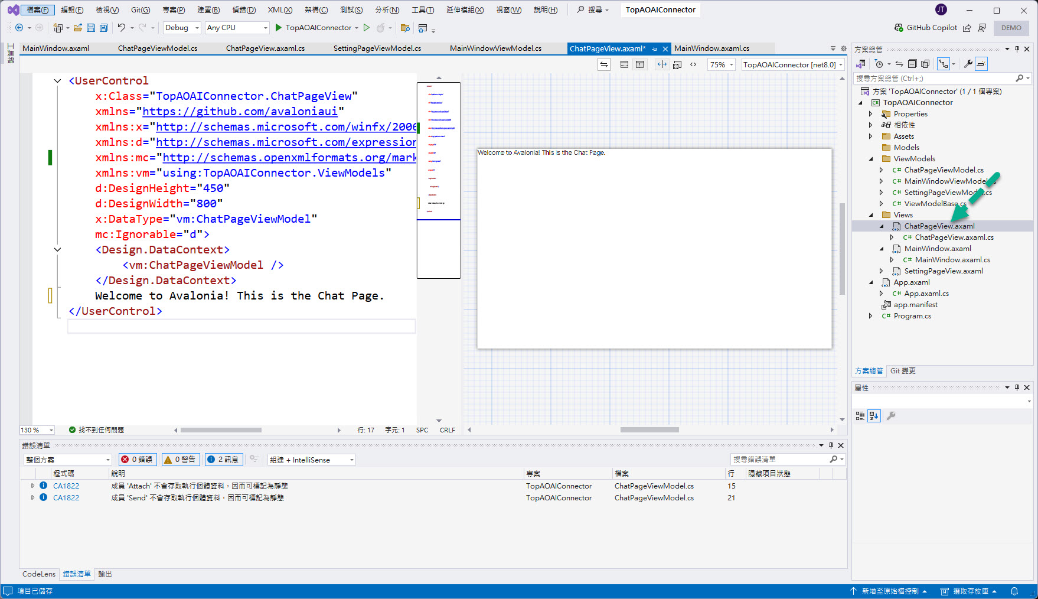Click the DEMO button
The width and height of the screenshot is (1038, 599).
point(1011,28)
